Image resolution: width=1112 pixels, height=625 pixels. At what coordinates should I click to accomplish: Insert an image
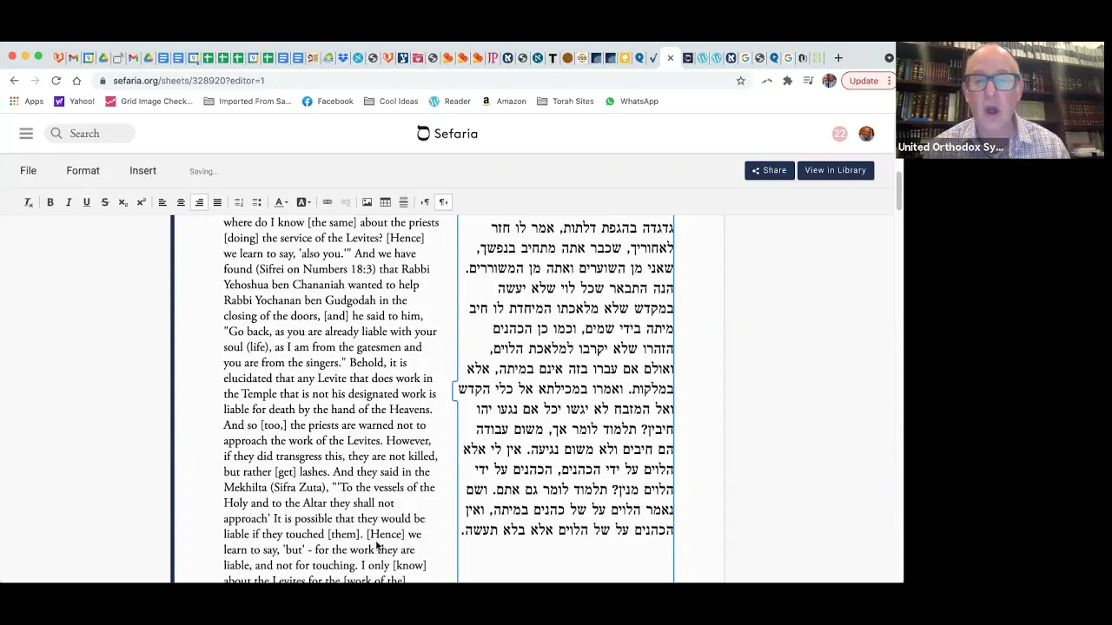point(367,202)
